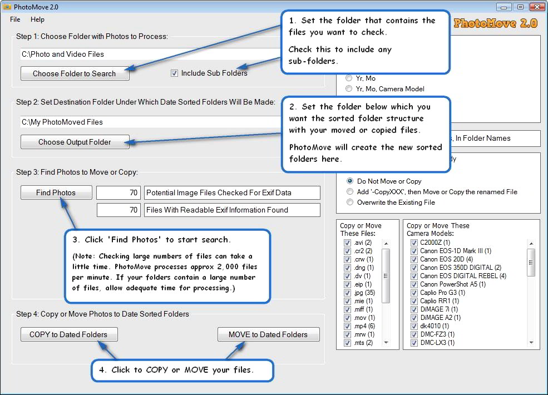Select Do Not Move or Copy option

[350, 181]
